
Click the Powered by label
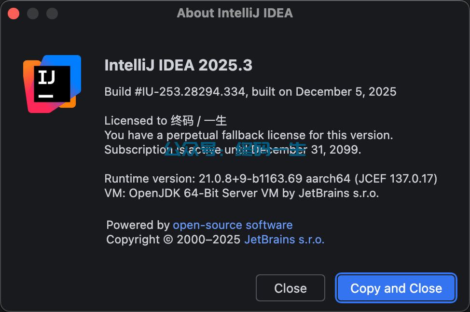click(138, 225)
